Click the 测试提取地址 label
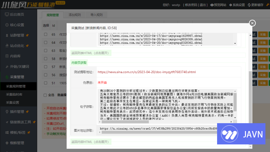The width and height of the screenshot is (270, 152). coord(84,72)
